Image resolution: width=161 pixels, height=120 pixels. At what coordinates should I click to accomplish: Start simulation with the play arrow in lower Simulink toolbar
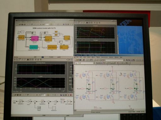tap(37, 95)
